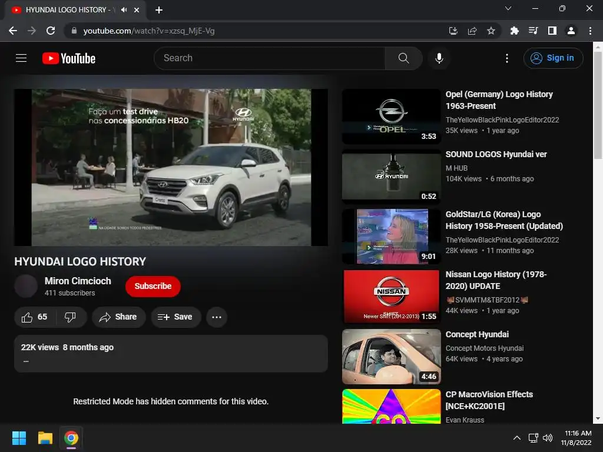Click M HUB channel name
Viewport: 603px width, 452px height.
click(456, 168)
